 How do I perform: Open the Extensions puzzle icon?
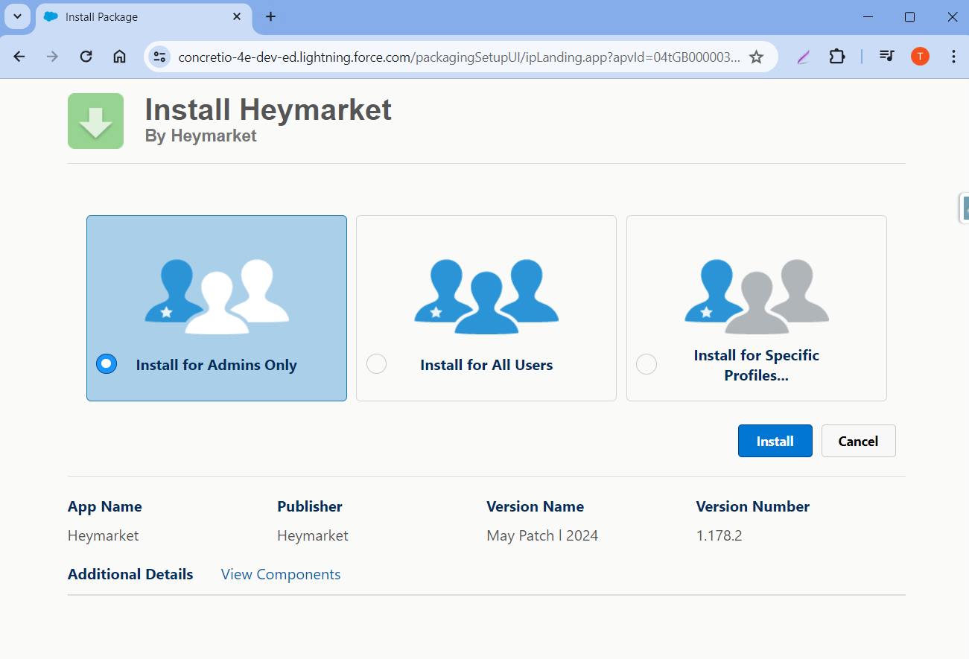(837, 57)
